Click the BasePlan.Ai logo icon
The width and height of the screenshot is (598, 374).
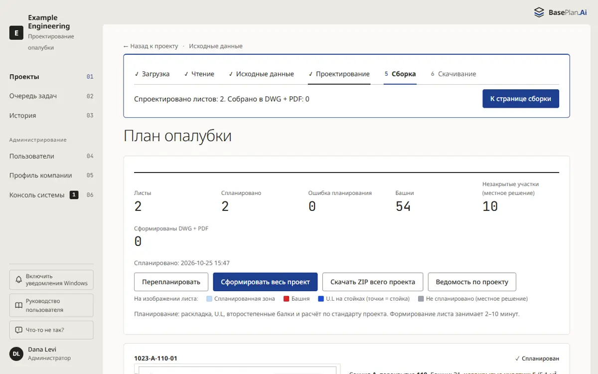(539, 12)
